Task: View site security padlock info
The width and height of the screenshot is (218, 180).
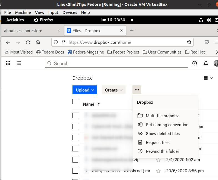Action: (x=64, y=42)
